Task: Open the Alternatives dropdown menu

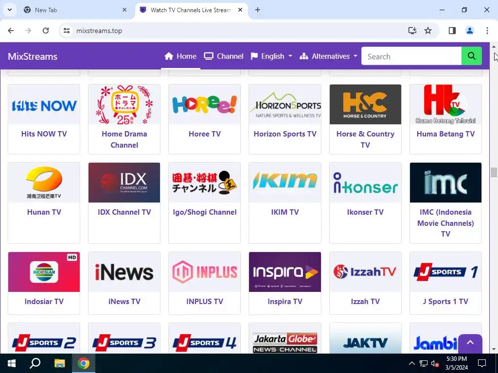Action: [328, 56]
